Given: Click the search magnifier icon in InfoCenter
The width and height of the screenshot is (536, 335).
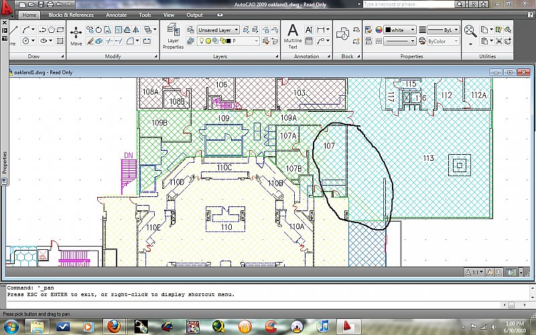Looking at the screenshot, I should [460, 4].
